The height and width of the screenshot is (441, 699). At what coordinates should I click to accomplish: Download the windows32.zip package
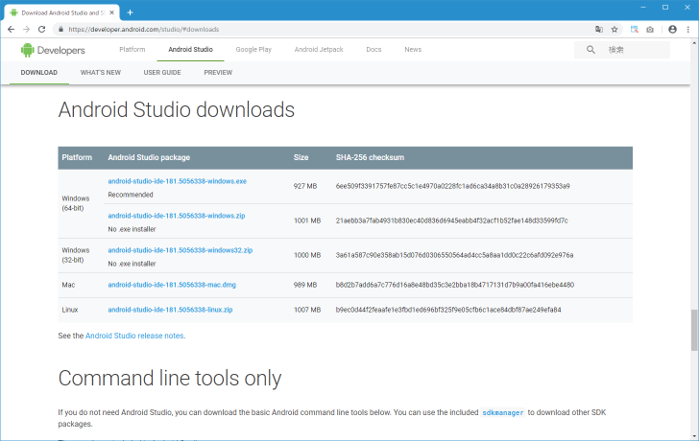pyautogui.click(x=181, y=250)
